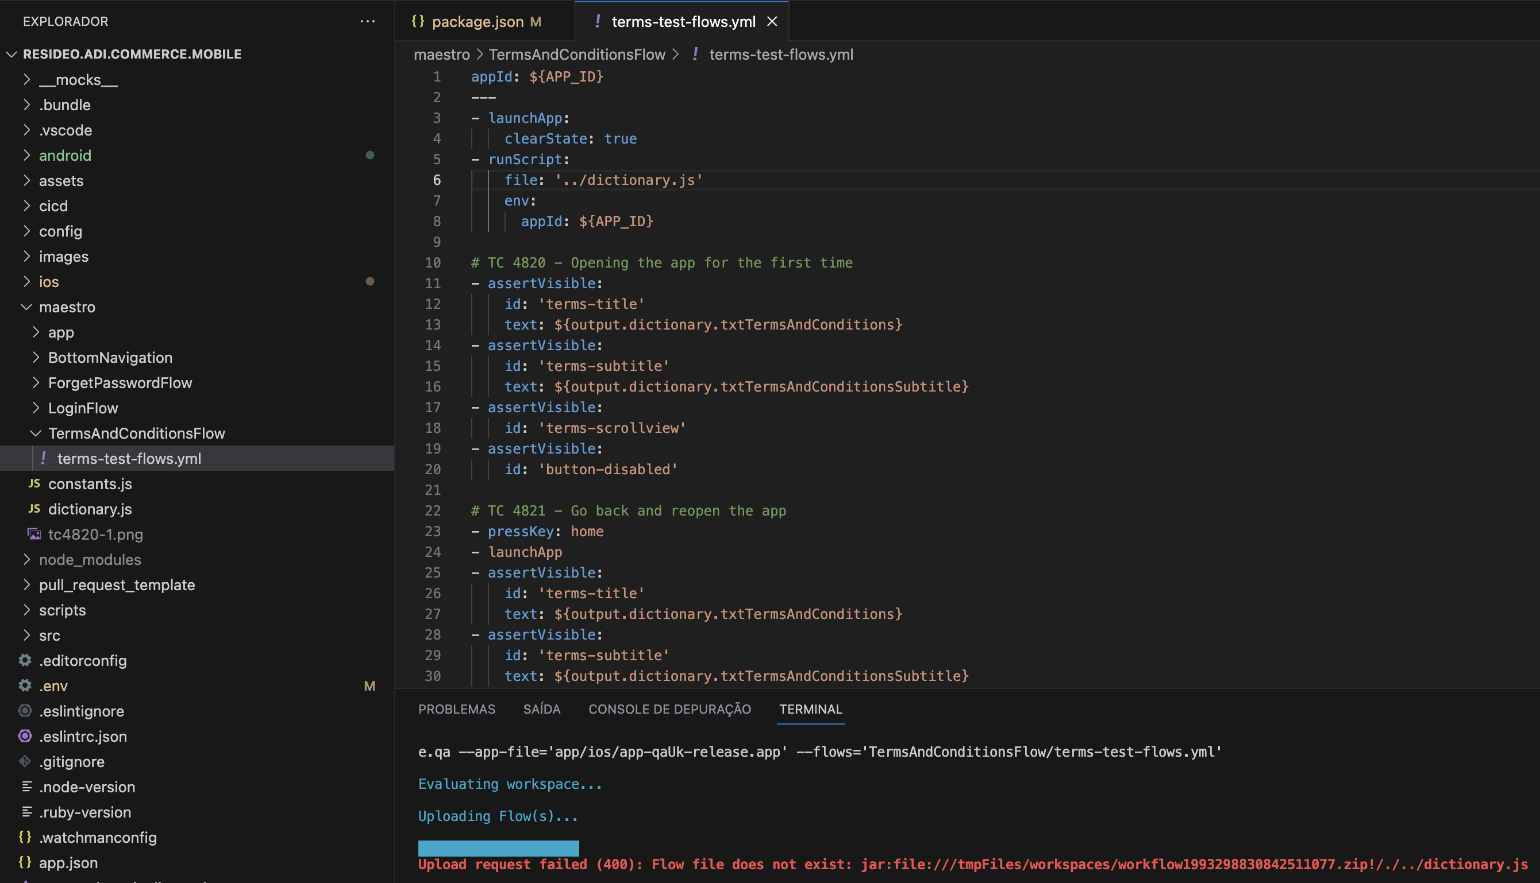Select PROBLEMAS in the bottom panel
Image resolution: width=1540 pixels, height=883 pixels.
coord(456,709)
